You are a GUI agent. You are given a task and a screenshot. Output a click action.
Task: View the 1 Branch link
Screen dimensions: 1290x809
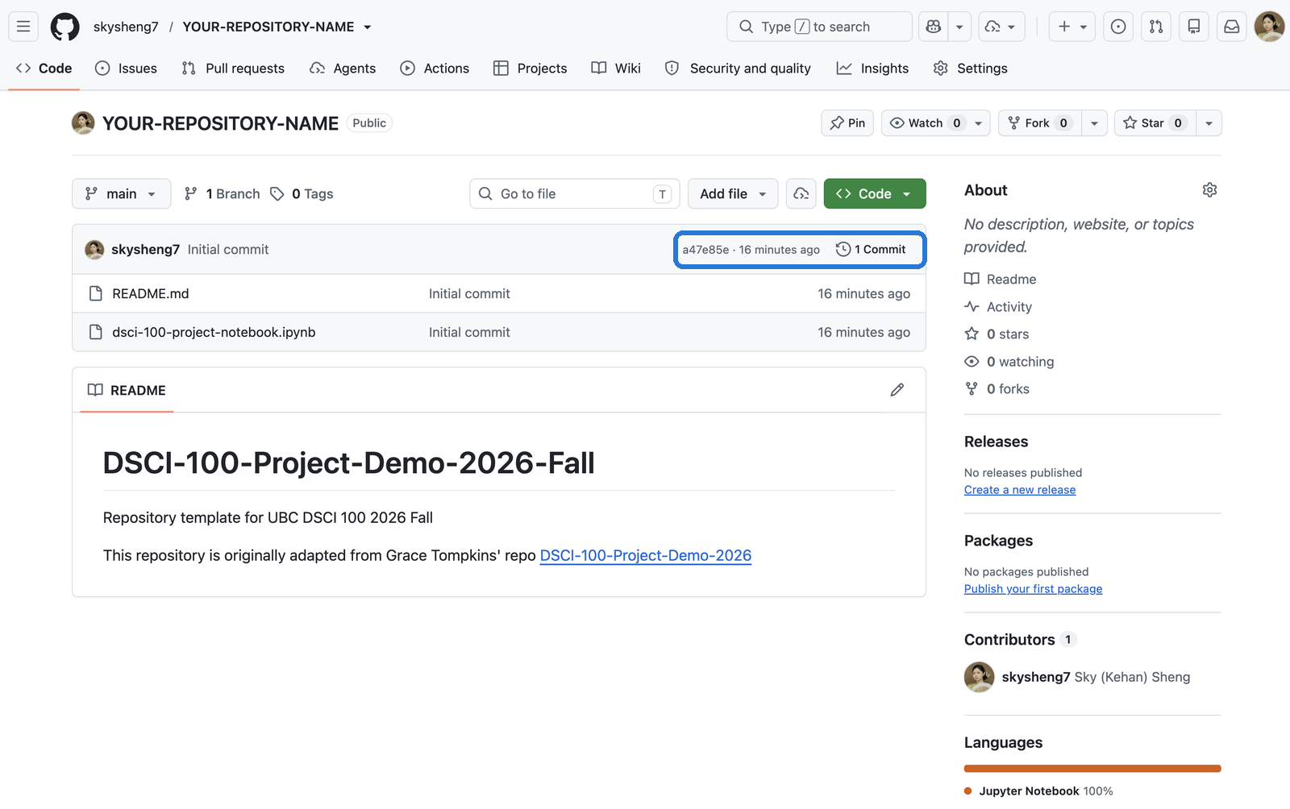click(x=223, y=193)
